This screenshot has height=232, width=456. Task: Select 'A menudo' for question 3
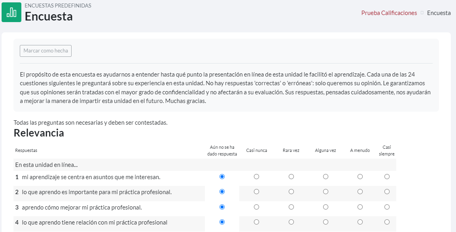[360, 207]
